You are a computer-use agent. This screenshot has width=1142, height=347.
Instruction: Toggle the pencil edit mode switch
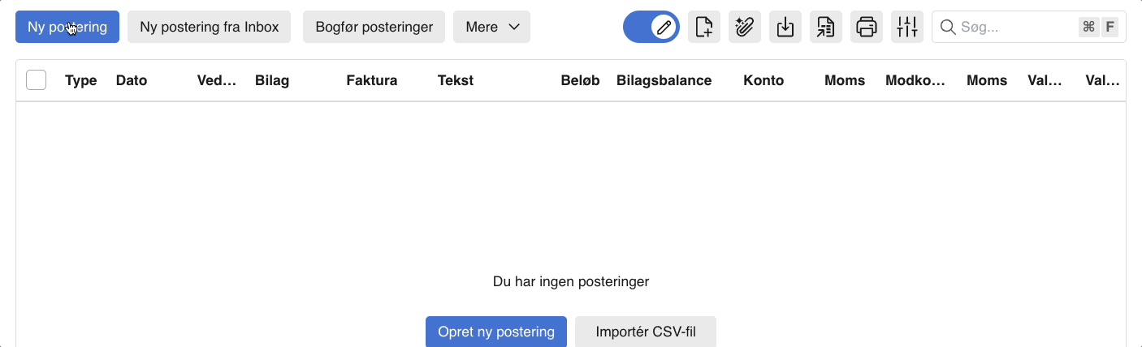[x=651, y=27]
